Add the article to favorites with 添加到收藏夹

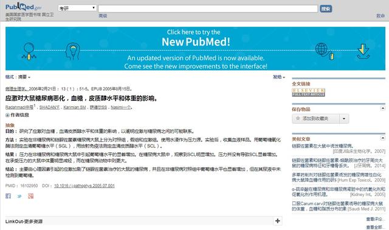pyautogui.click(x=315, y=118)
